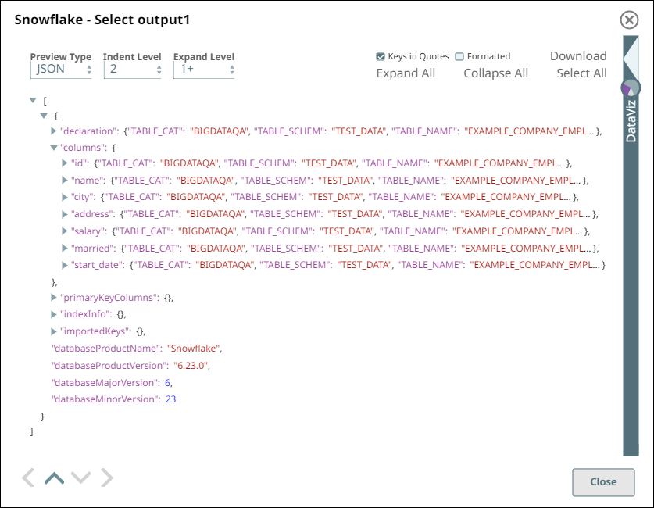Expand the "primaryKeyColumns" node
Image resolution: width=654 pixels, height=508 pixels.
click(x=54, y=298)
